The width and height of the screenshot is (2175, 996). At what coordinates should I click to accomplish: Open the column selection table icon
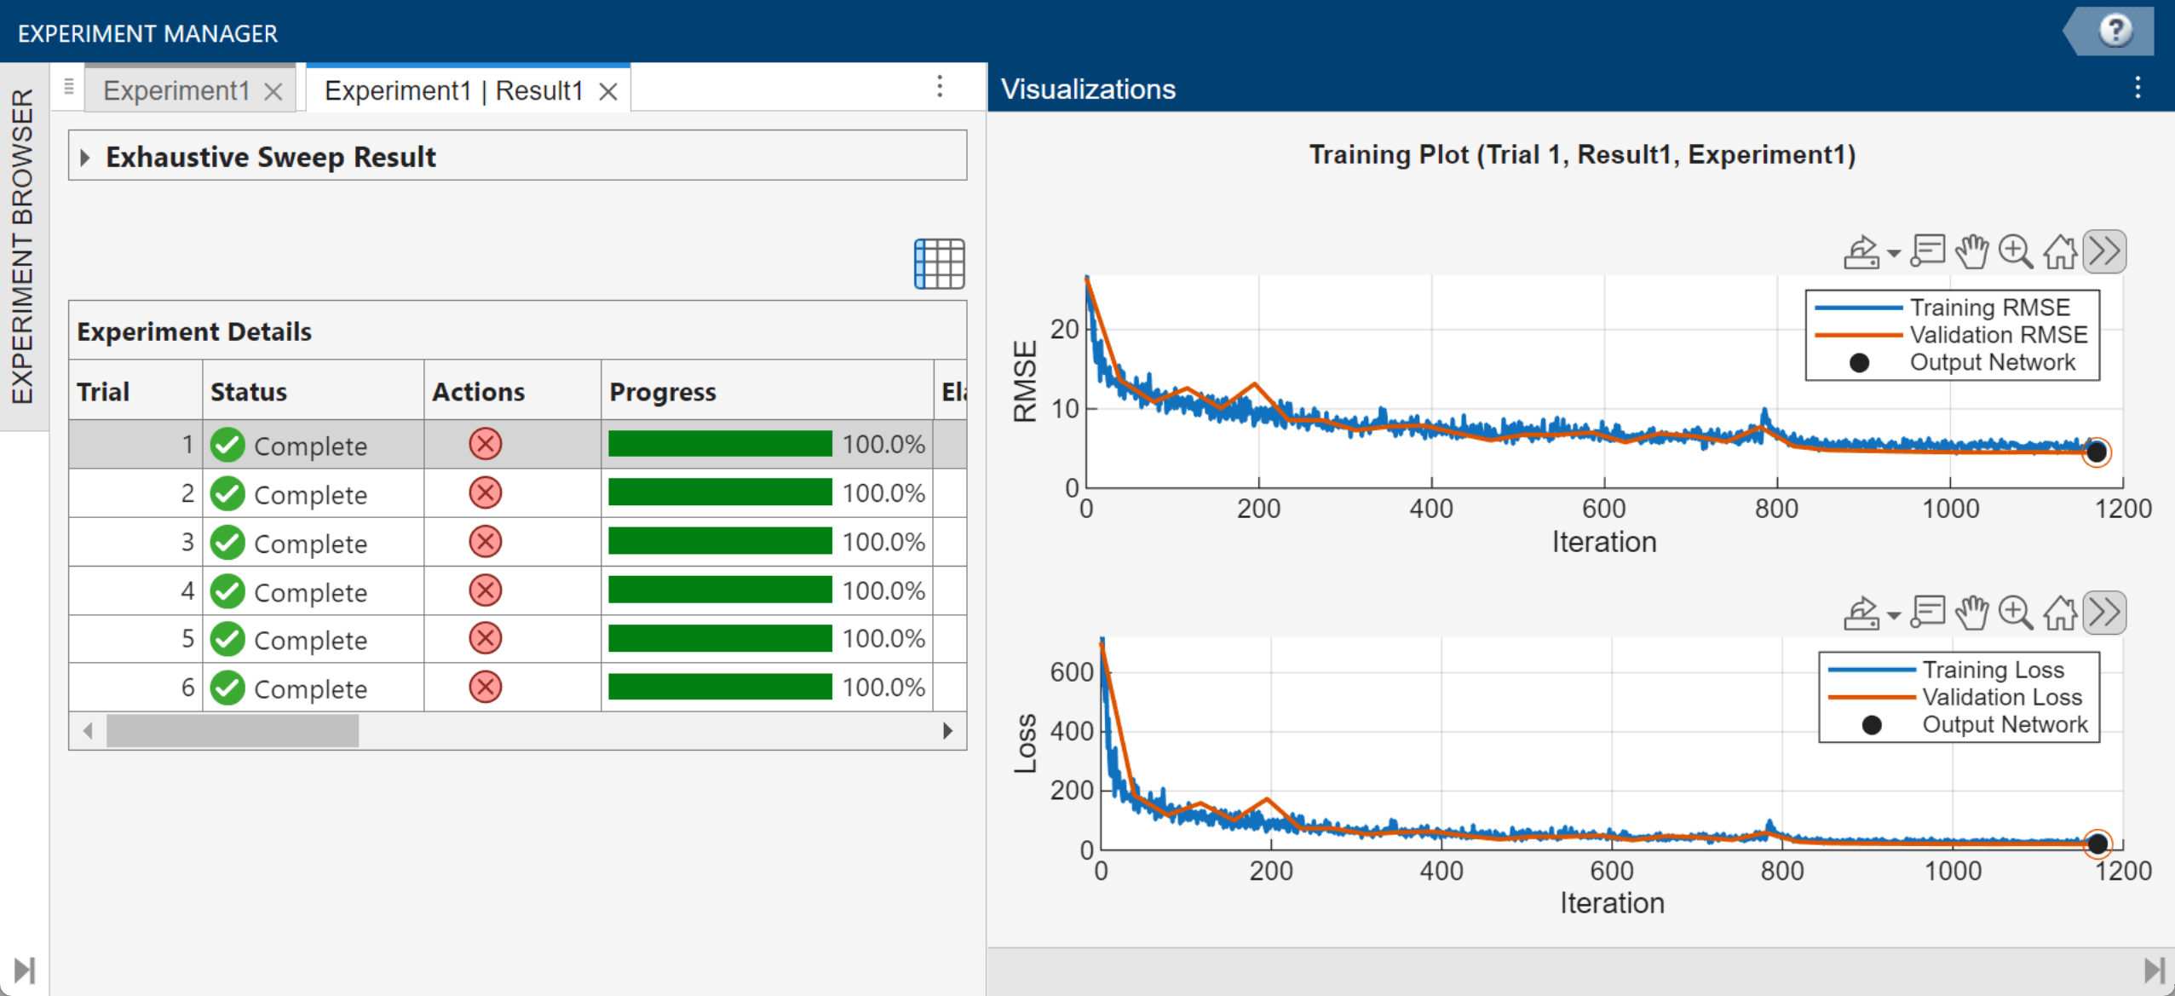click(x=940, y=262)
